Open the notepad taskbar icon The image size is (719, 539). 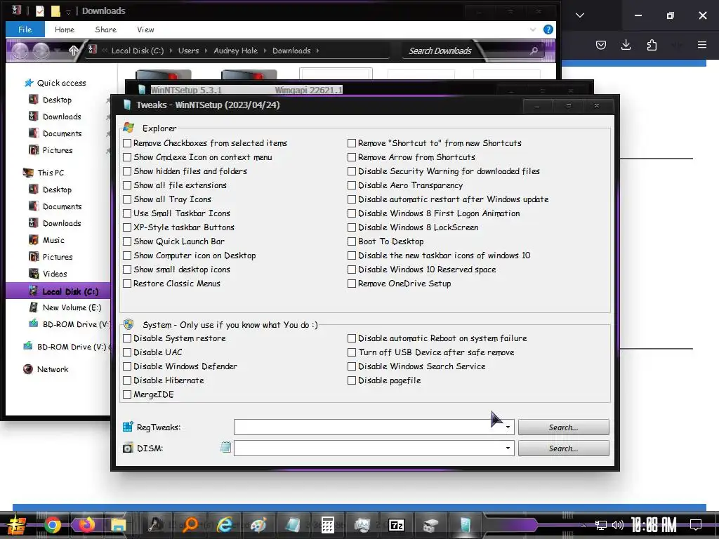pyautogui.click(x=293, y=525)
